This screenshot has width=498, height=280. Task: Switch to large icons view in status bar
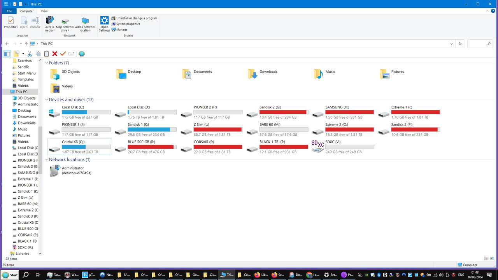(x=493, y=258)
